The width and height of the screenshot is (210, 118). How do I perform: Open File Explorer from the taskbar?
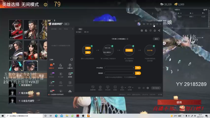(x=67, y=116)
